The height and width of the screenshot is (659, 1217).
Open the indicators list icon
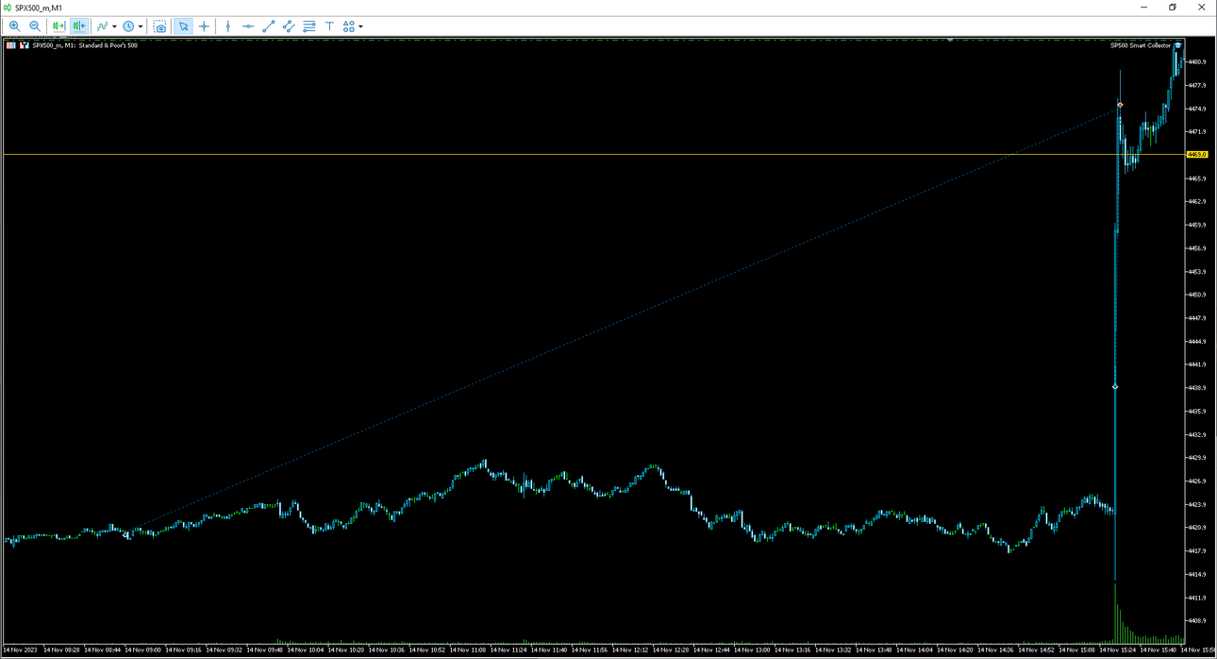tap(103, 26)
